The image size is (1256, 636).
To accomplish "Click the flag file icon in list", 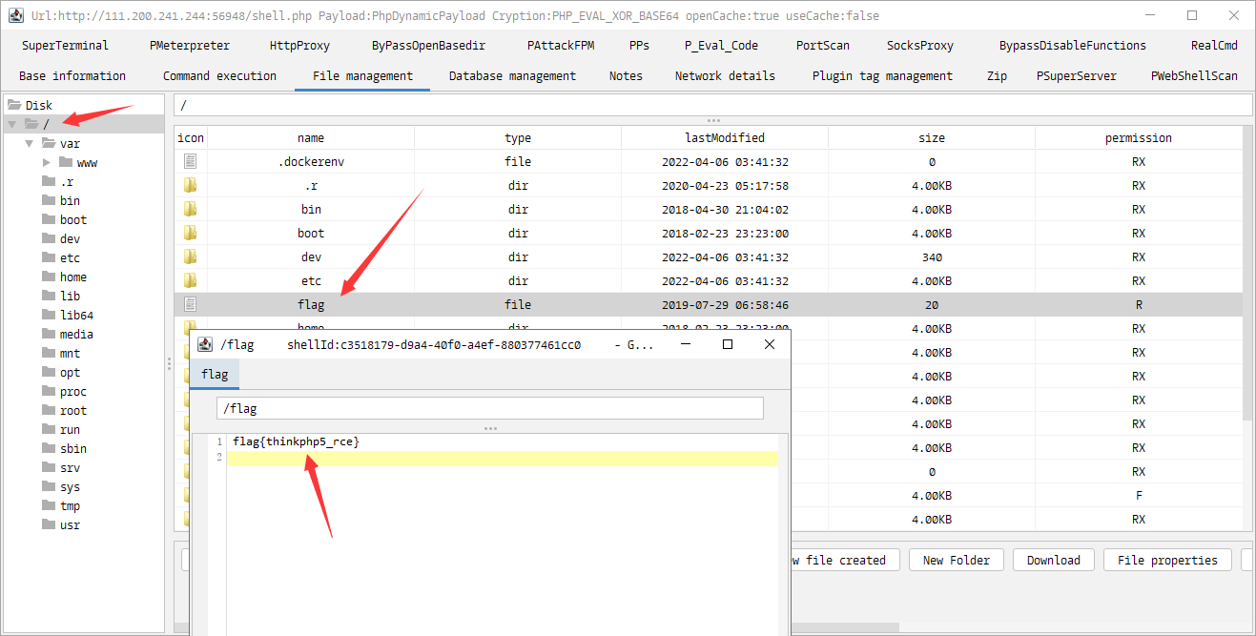I will coord(190,305).
